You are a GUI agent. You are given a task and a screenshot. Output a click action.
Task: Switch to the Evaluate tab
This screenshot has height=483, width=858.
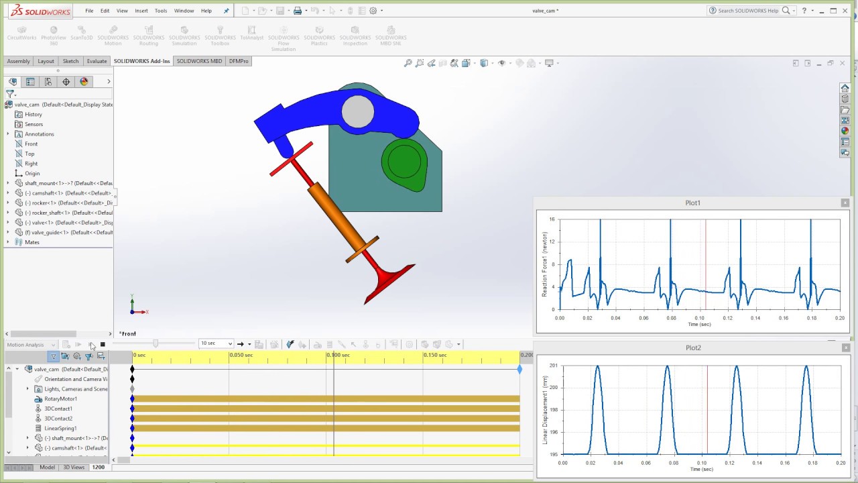pos(97,61)
